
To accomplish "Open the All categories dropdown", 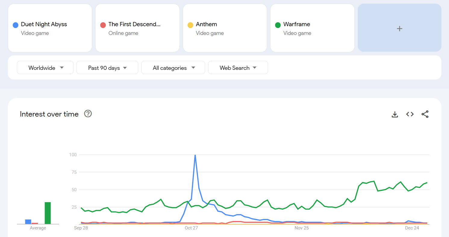I will 173,68.
